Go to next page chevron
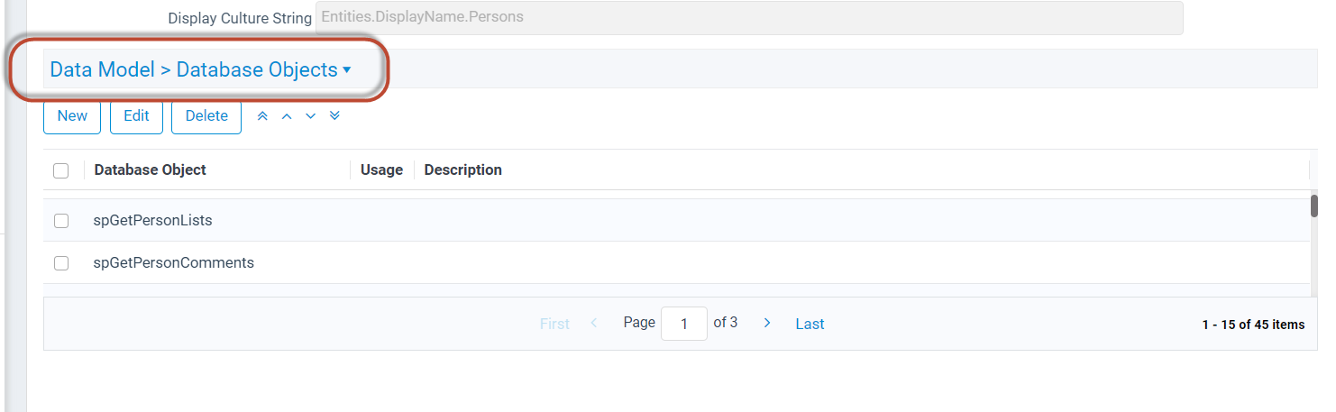1336x412 pixels. 767,323
